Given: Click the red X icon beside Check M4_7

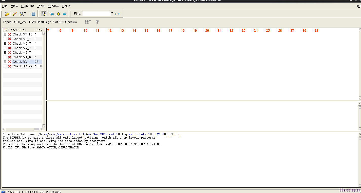Looking at the screenshot, I should (9, 48).
